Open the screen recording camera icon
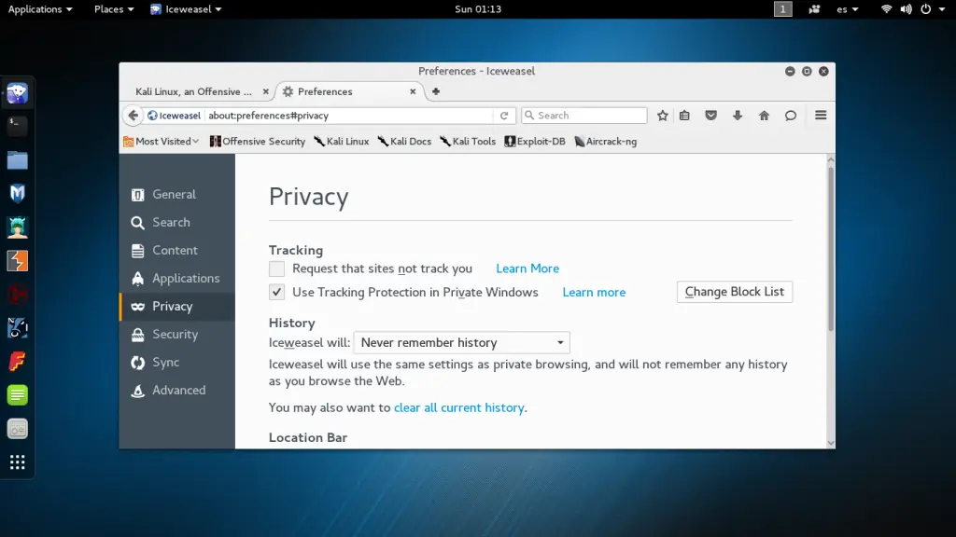Image resolution: width=956 pixels, height=537 pixels. (814, 9)
